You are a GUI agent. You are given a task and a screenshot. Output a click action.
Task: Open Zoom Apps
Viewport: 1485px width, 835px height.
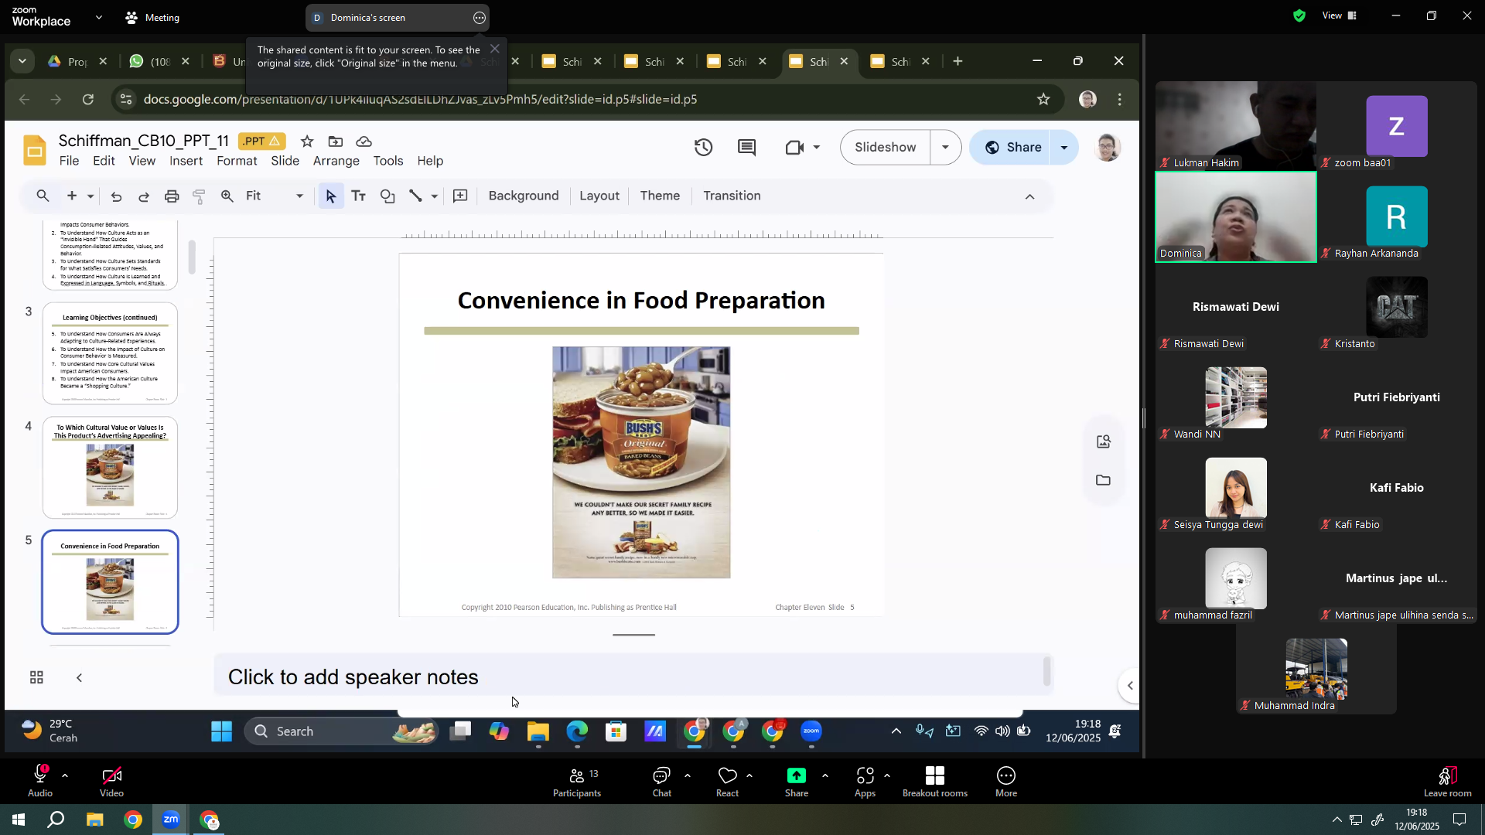point(865,782)
